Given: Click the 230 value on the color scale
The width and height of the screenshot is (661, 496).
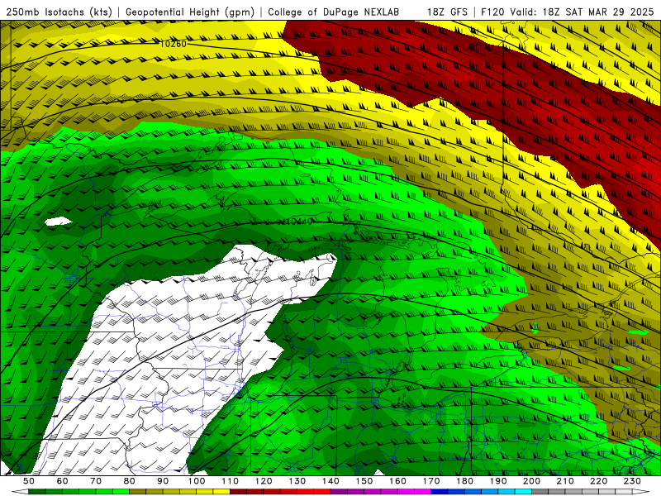Looking at the screenshot, I should tap(632, 481).
